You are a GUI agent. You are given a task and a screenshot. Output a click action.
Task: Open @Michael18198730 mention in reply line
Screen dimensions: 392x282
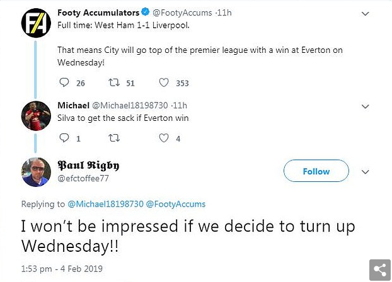pyautogui.click(x=105, y=204)
